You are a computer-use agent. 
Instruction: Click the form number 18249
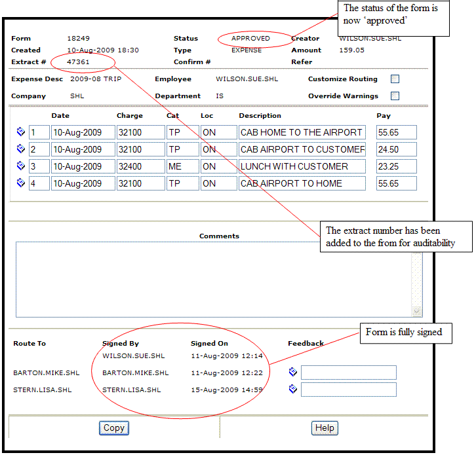pos(78,38)
